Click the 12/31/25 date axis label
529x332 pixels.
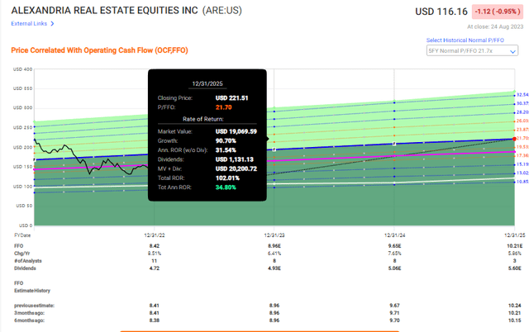point(514,235)
